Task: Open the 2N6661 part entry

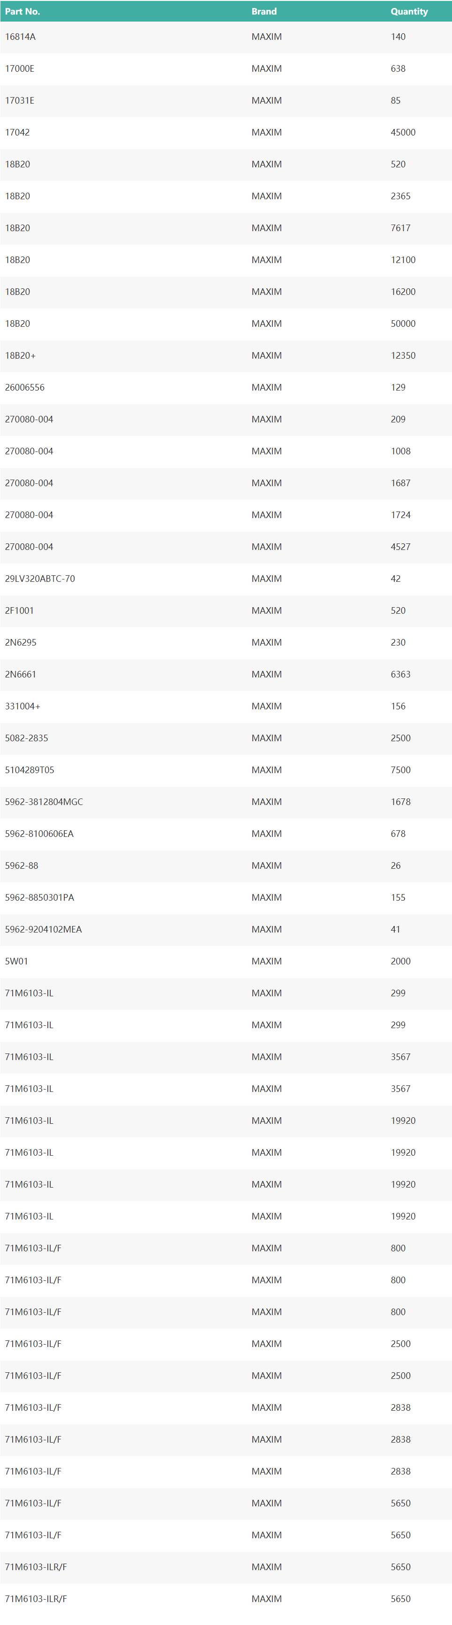Action: tap(21, 674)
